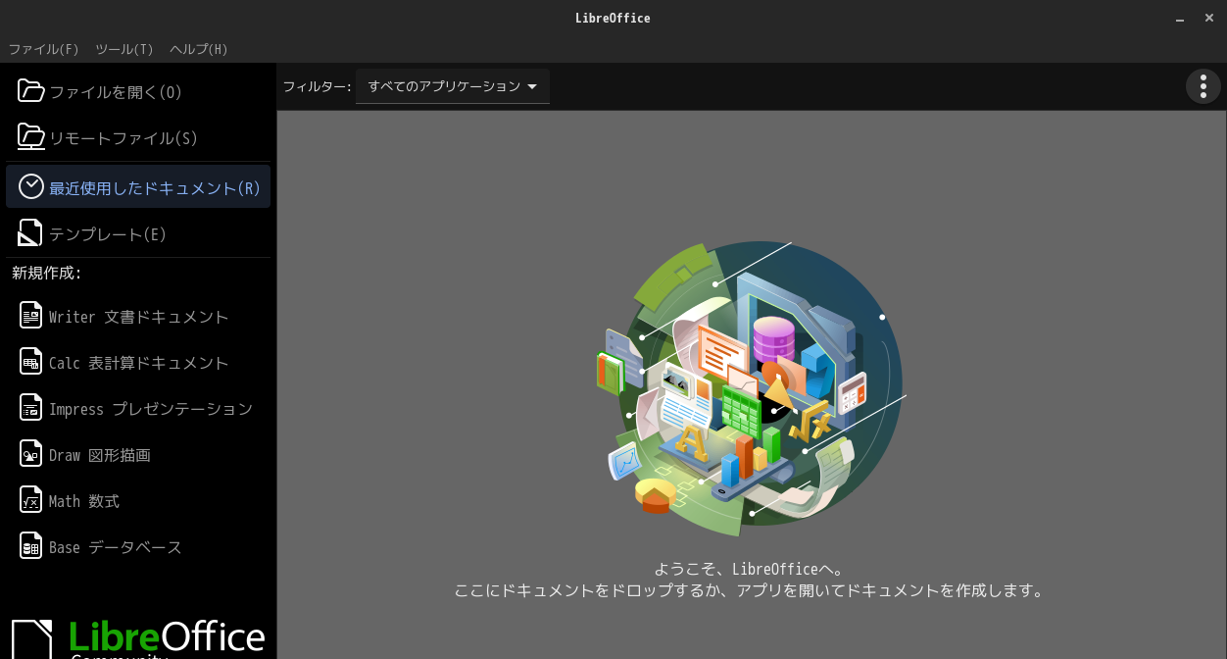Open the ファイル(F) menu
The height and width of the screenshot is (659, 1227).
43,49
